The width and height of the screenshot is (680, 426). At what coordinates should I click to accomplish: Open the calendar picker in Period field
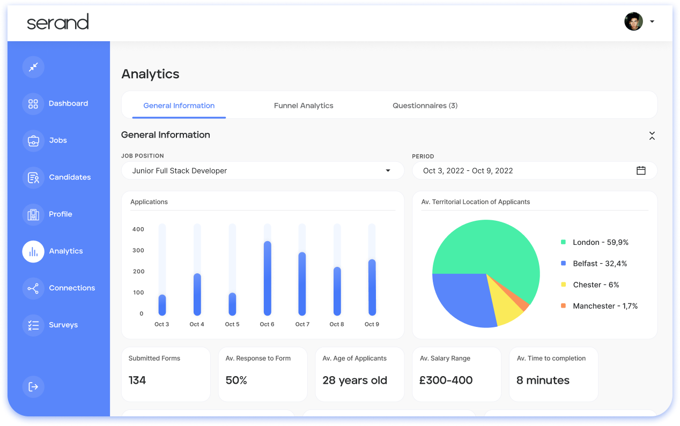pyautogui.click(x=641, y=171)
